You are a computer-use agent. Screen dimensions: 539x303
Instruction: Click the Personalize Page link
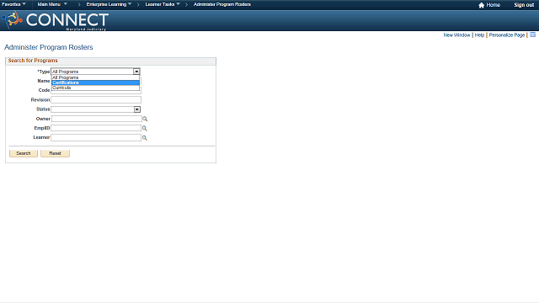pyautogui.click(x=507, y=35)
